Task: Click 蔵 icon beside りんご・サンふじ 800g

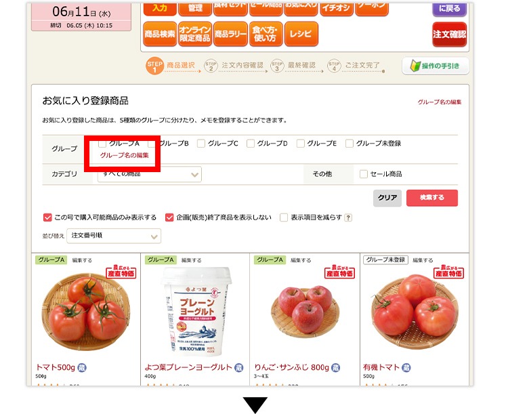Action: [x=336, y=368]
